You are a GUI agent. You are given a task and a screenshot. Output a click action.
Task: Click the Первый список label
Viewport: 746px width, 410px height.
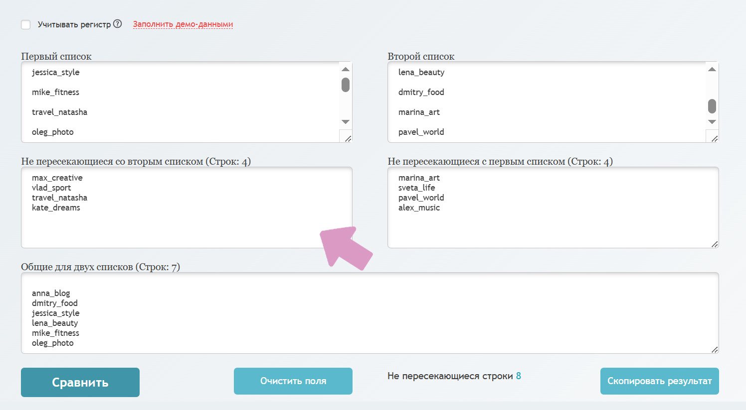56,56
